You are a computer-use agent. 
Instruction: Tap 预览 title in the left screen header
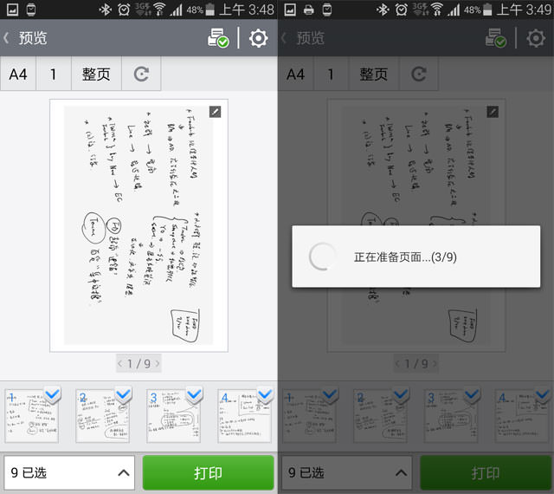pos(33,38)
